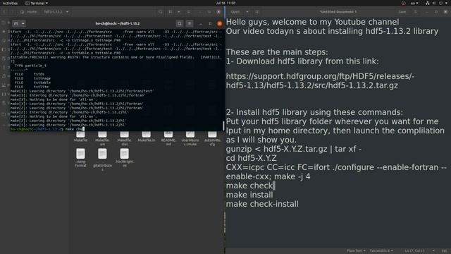
Task: Click the 'Hello guys, welcome' first line
Action: pos(312,22)
